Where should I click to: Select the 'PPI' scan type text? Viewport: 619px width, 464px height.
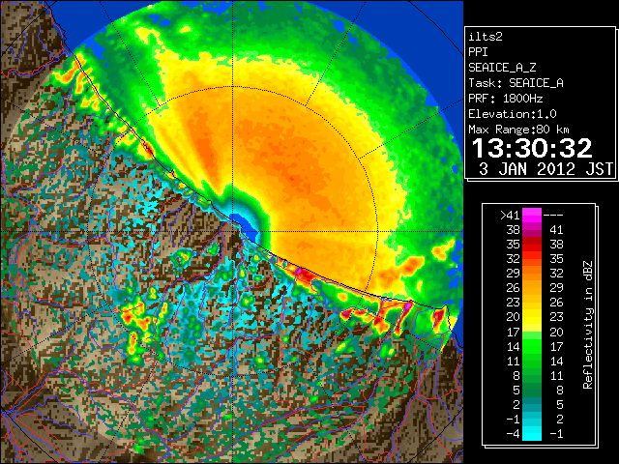click(478, 52)
